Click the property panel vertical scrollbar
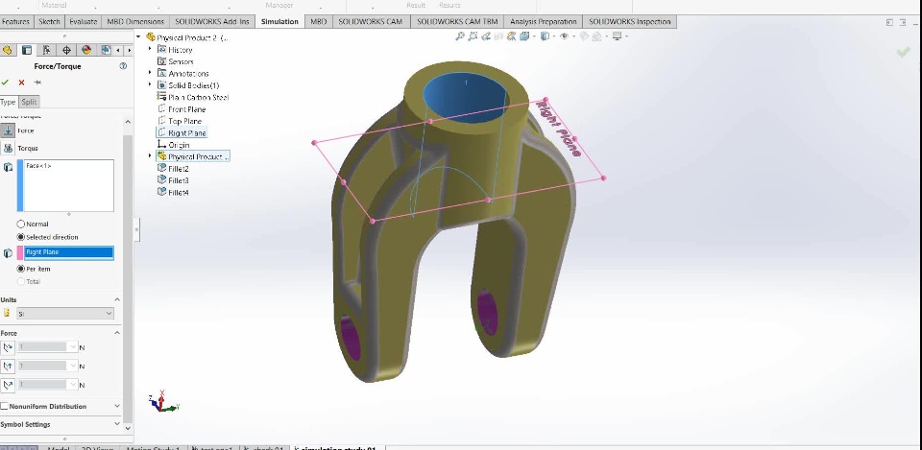 pos(128,279)
